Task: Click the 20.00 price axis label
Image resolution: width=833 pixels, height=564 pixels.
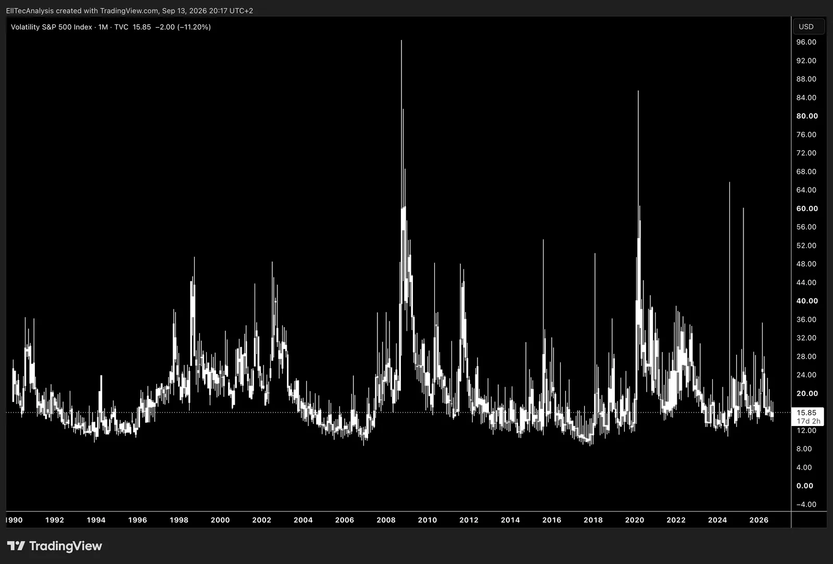Action: (807, 394)
